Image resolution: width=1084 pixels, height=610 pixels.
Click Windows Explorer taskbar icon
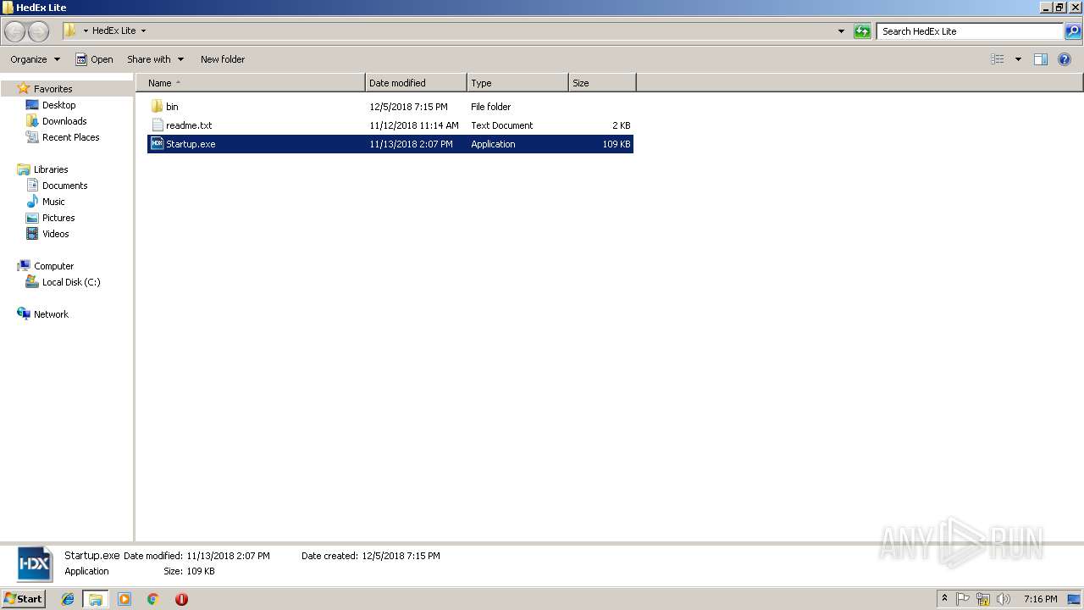click(x=96, y=599)
